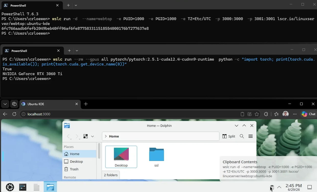Select Desktop in Places panel
Image resolution: width=317 pixels, height=192 pixels.
click(x=79, y=161)
